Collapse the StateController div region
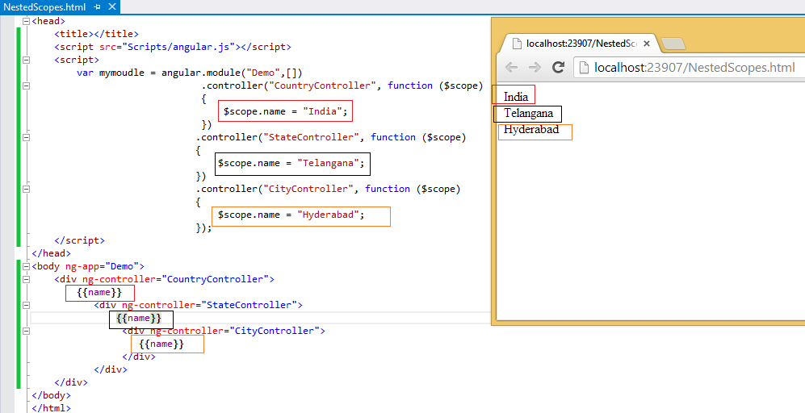 coord(26,305)
